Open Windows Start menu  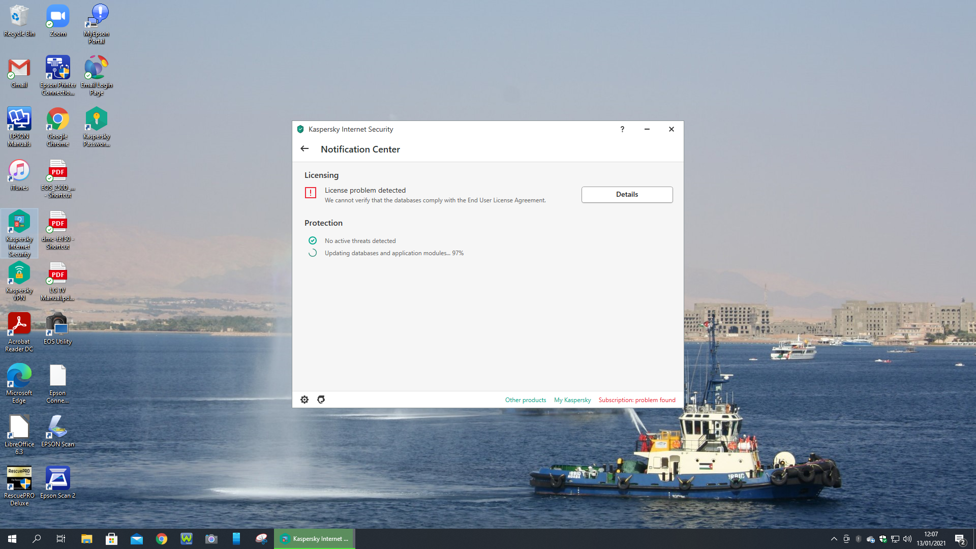[12, 539]
